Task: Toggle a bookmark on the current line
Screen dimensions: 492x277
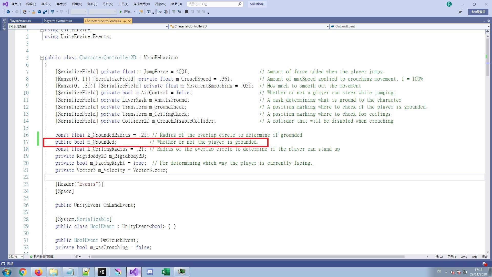Action: [x=186, y=12]
